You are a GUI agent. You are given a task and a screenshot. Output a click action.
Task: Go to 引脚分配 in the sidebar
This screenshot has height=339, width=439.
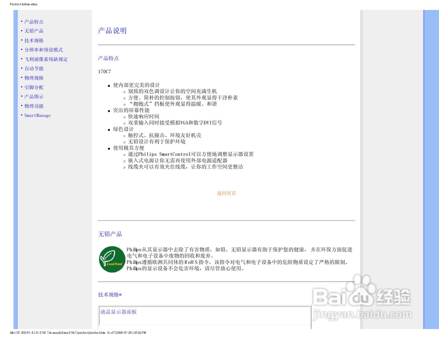pos(34,87)
